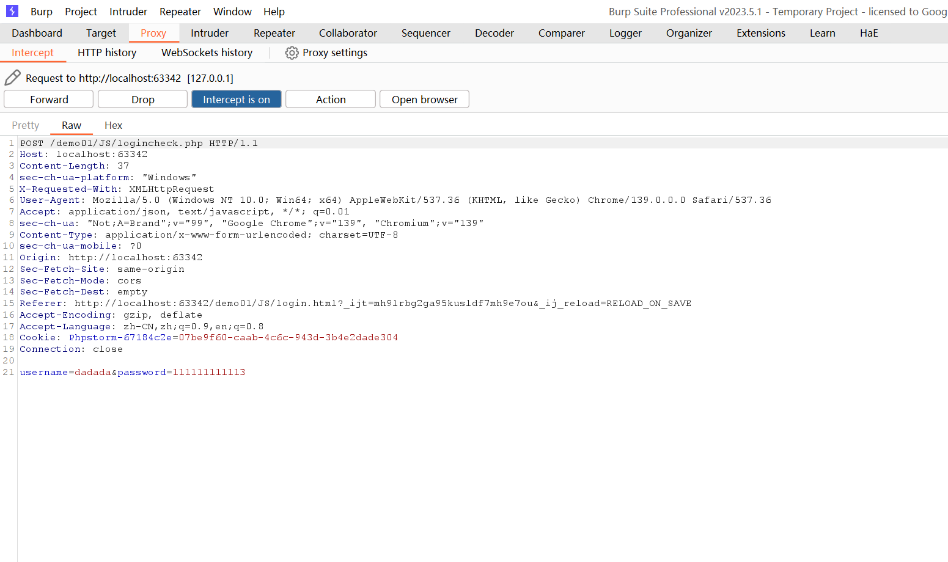Open the Window menu

coord(232,12)
